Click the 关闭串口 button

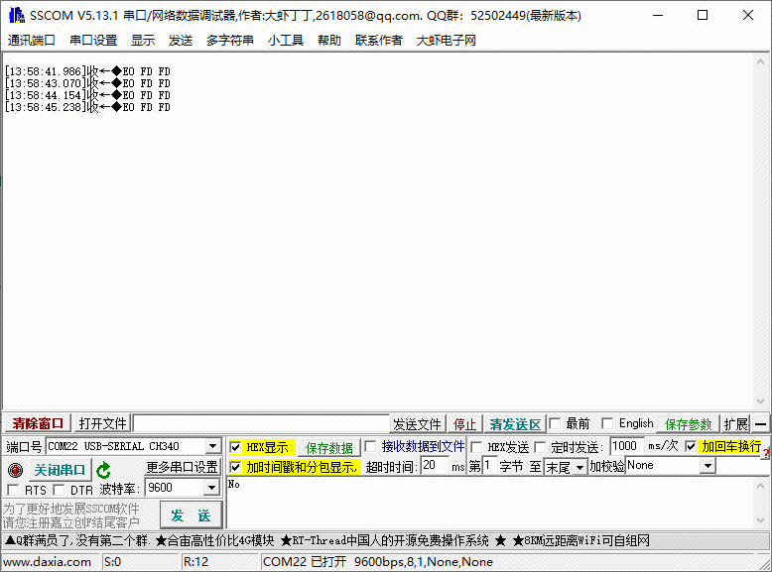click(x=60, y=470)
